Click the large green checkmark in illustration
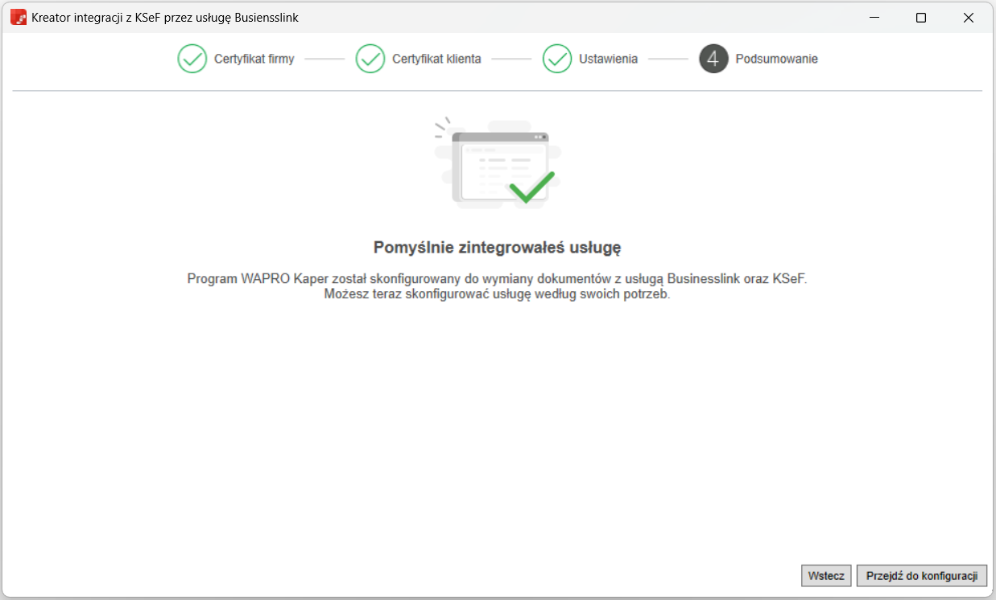 coord(531,187)
